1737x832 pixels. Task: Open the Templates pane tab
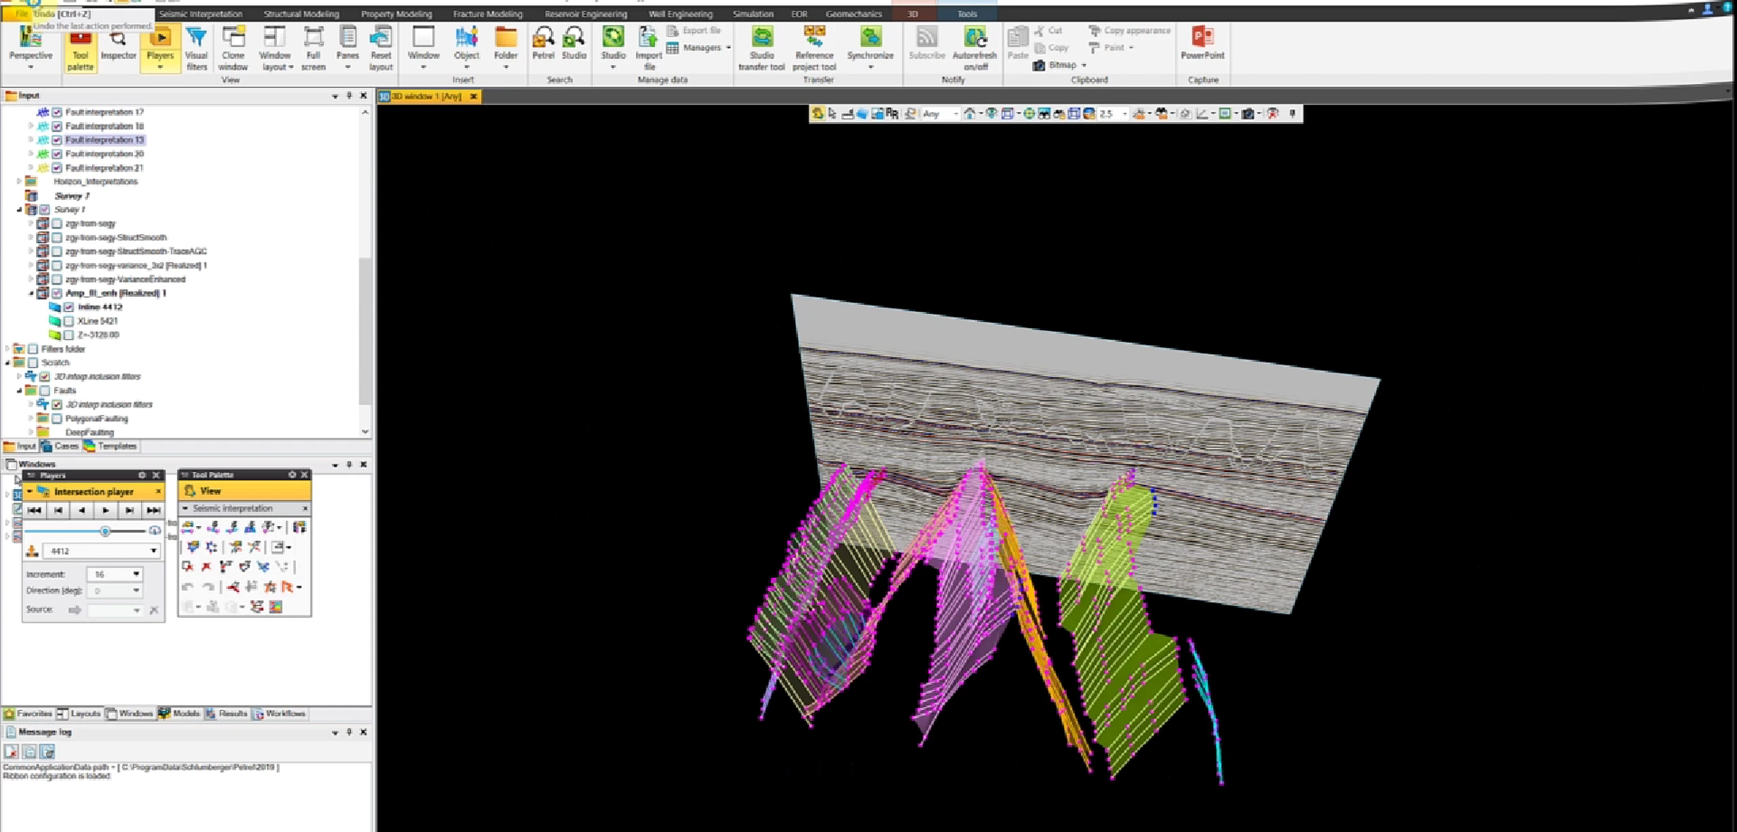pos(111,446)
